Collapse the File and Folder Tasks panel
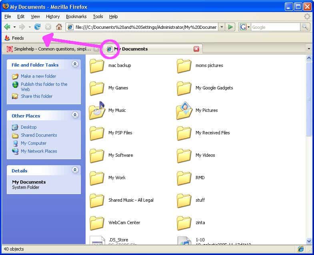This screenshot has height=255, width=314. pos(75,64)
